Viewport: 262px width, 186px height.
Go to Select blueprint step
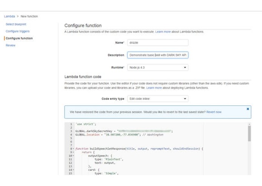[16, 24]
